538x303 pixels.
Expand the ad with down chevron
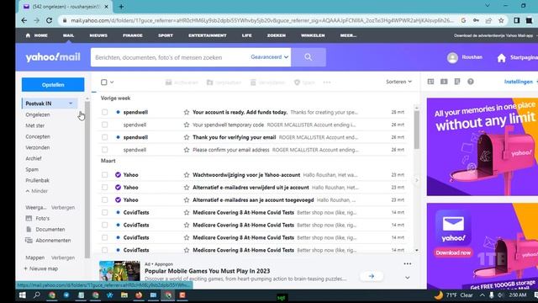(x=407, y=278)
